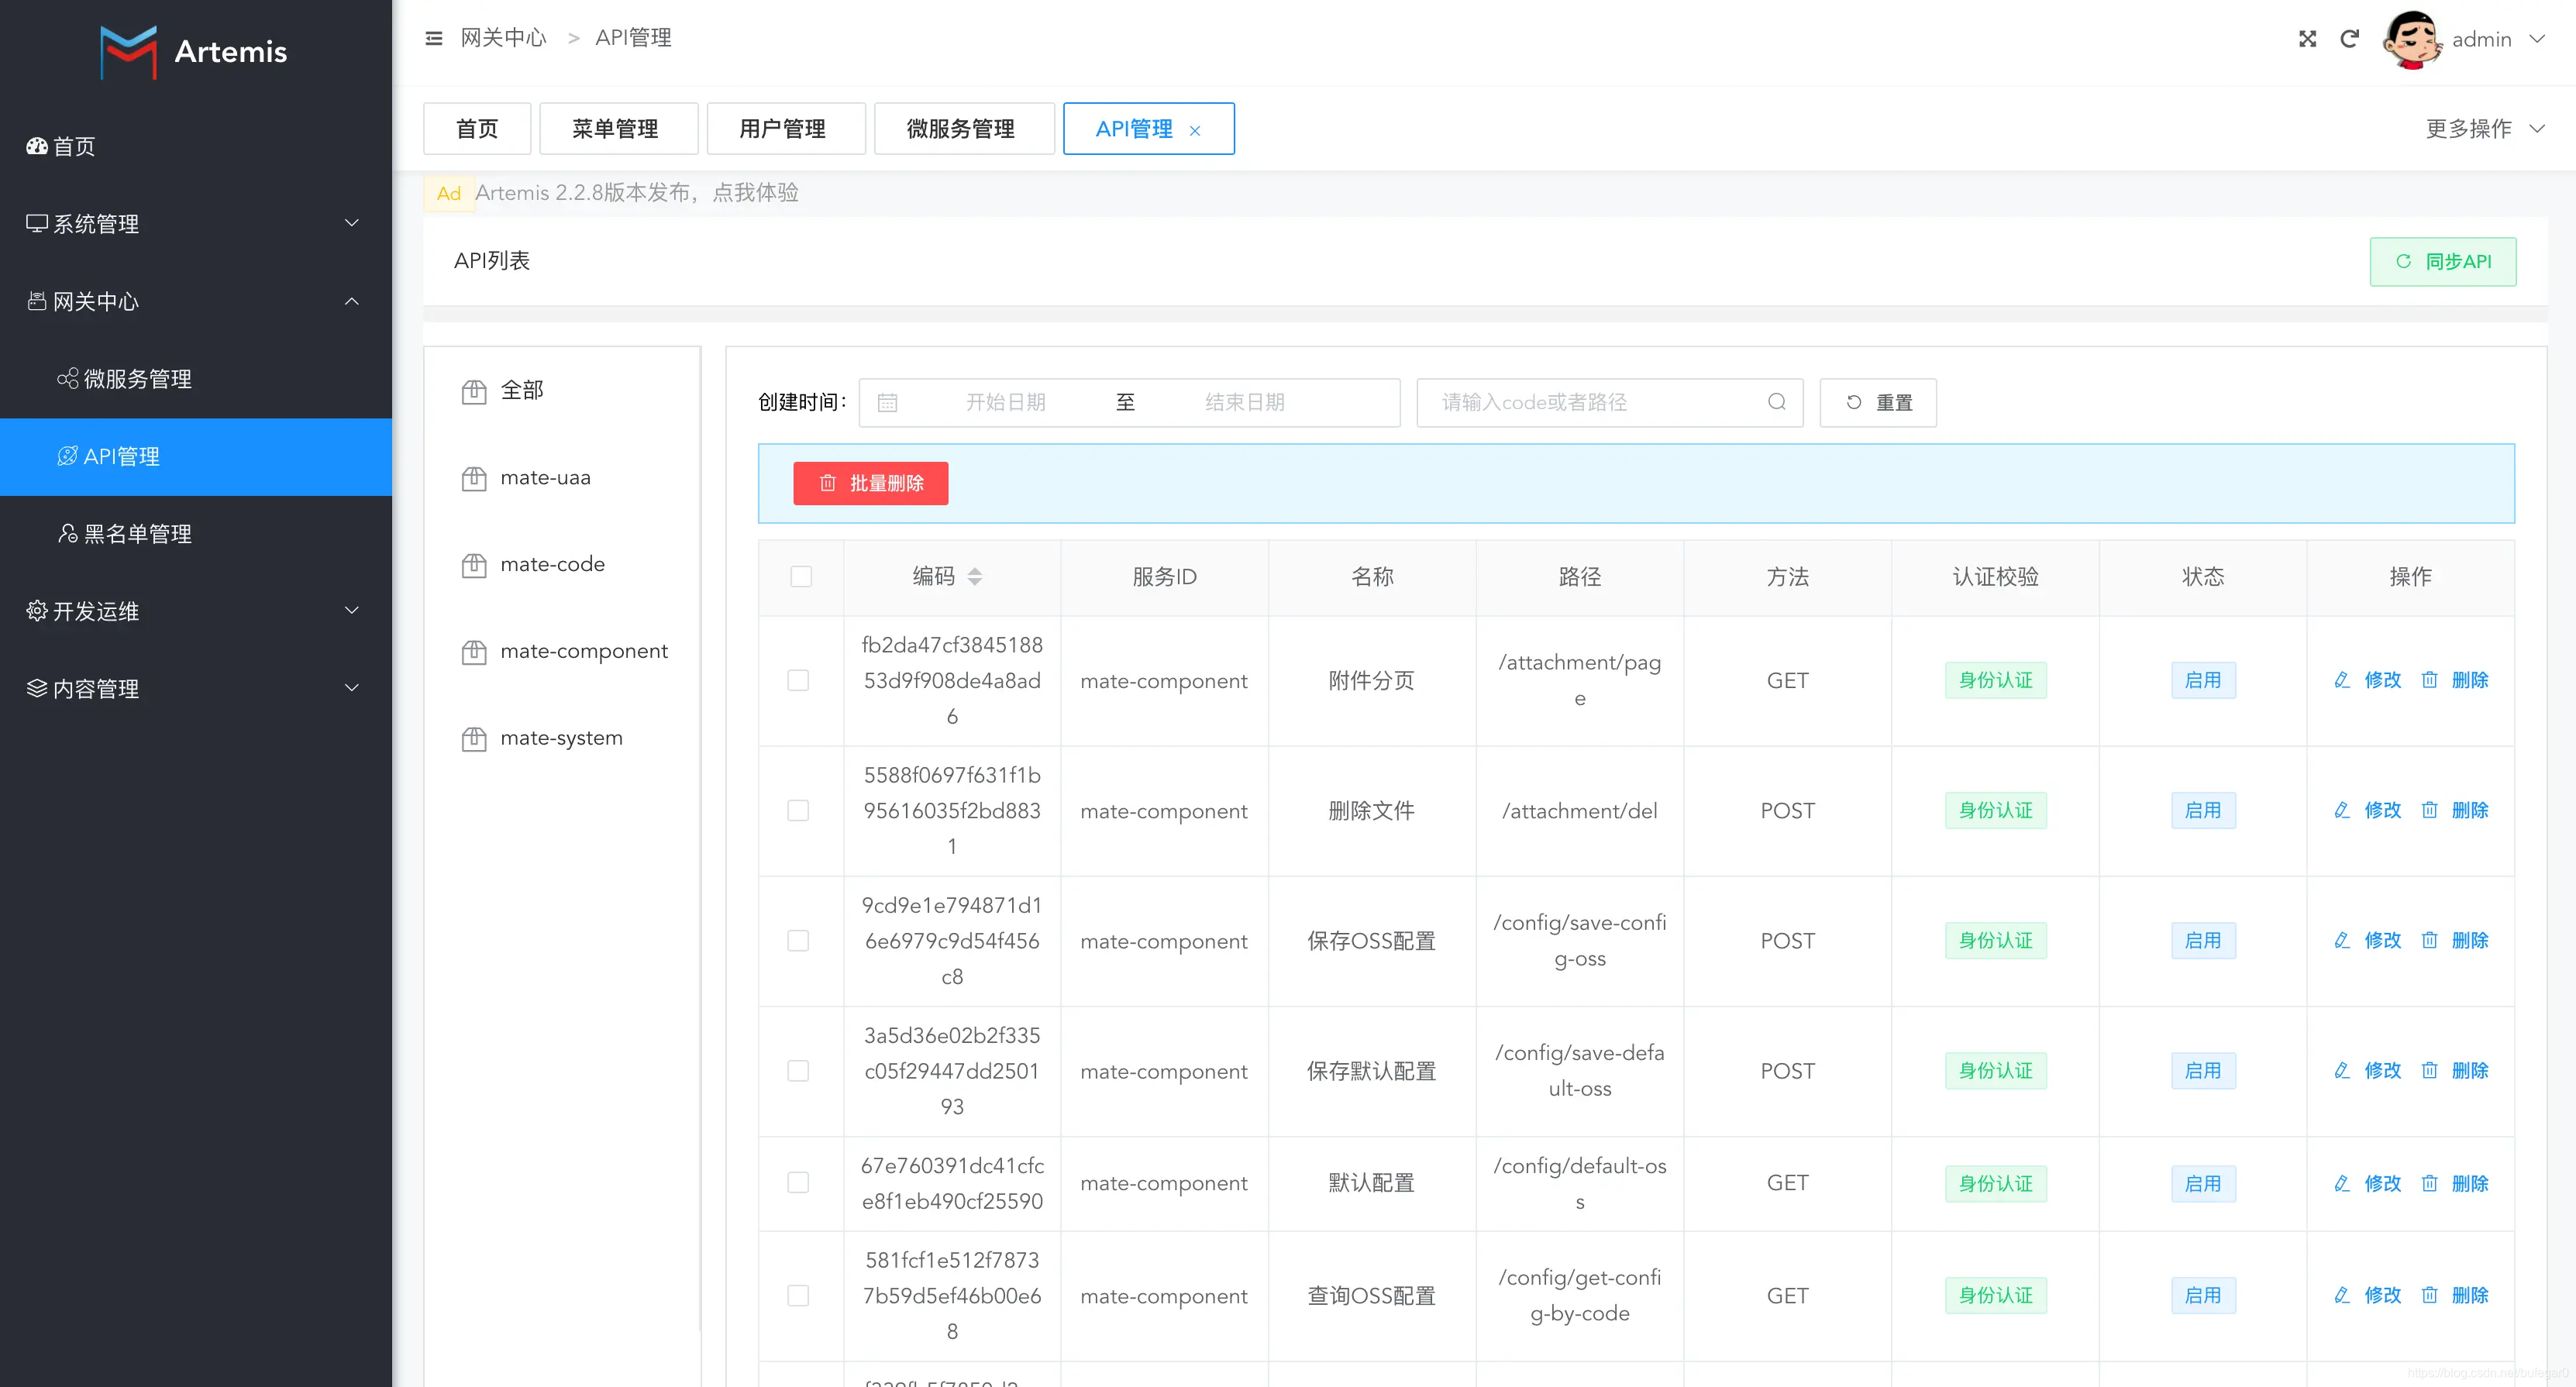Click the search magnifier icon
The height and width of the screenshot is (1387, 2576).
point(1776,402)
